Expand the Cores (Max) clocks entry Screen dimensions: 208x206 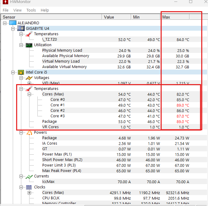29,193
